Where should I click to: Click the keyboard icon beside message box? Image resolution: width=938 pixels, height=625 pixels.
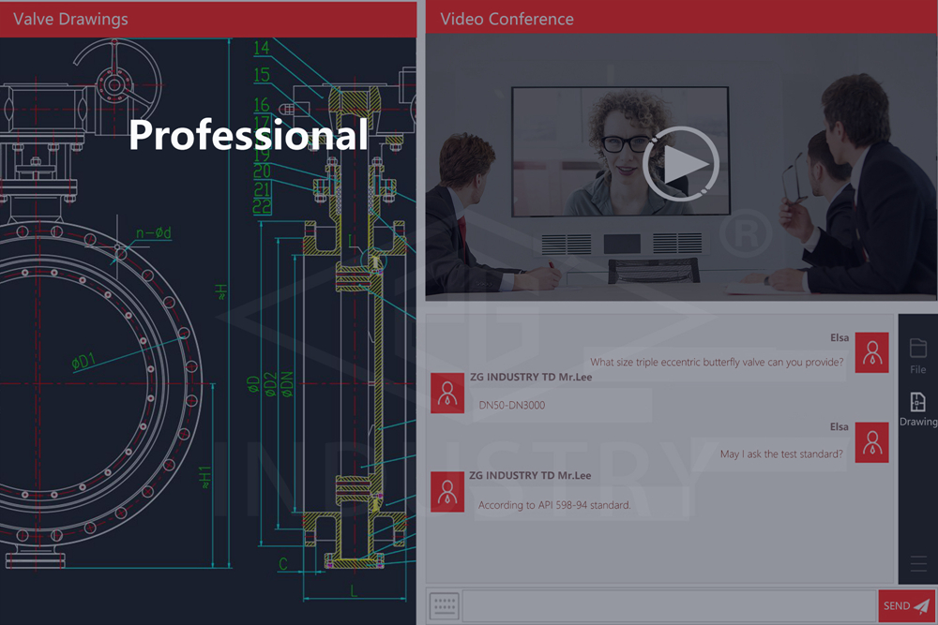point(444,606)
